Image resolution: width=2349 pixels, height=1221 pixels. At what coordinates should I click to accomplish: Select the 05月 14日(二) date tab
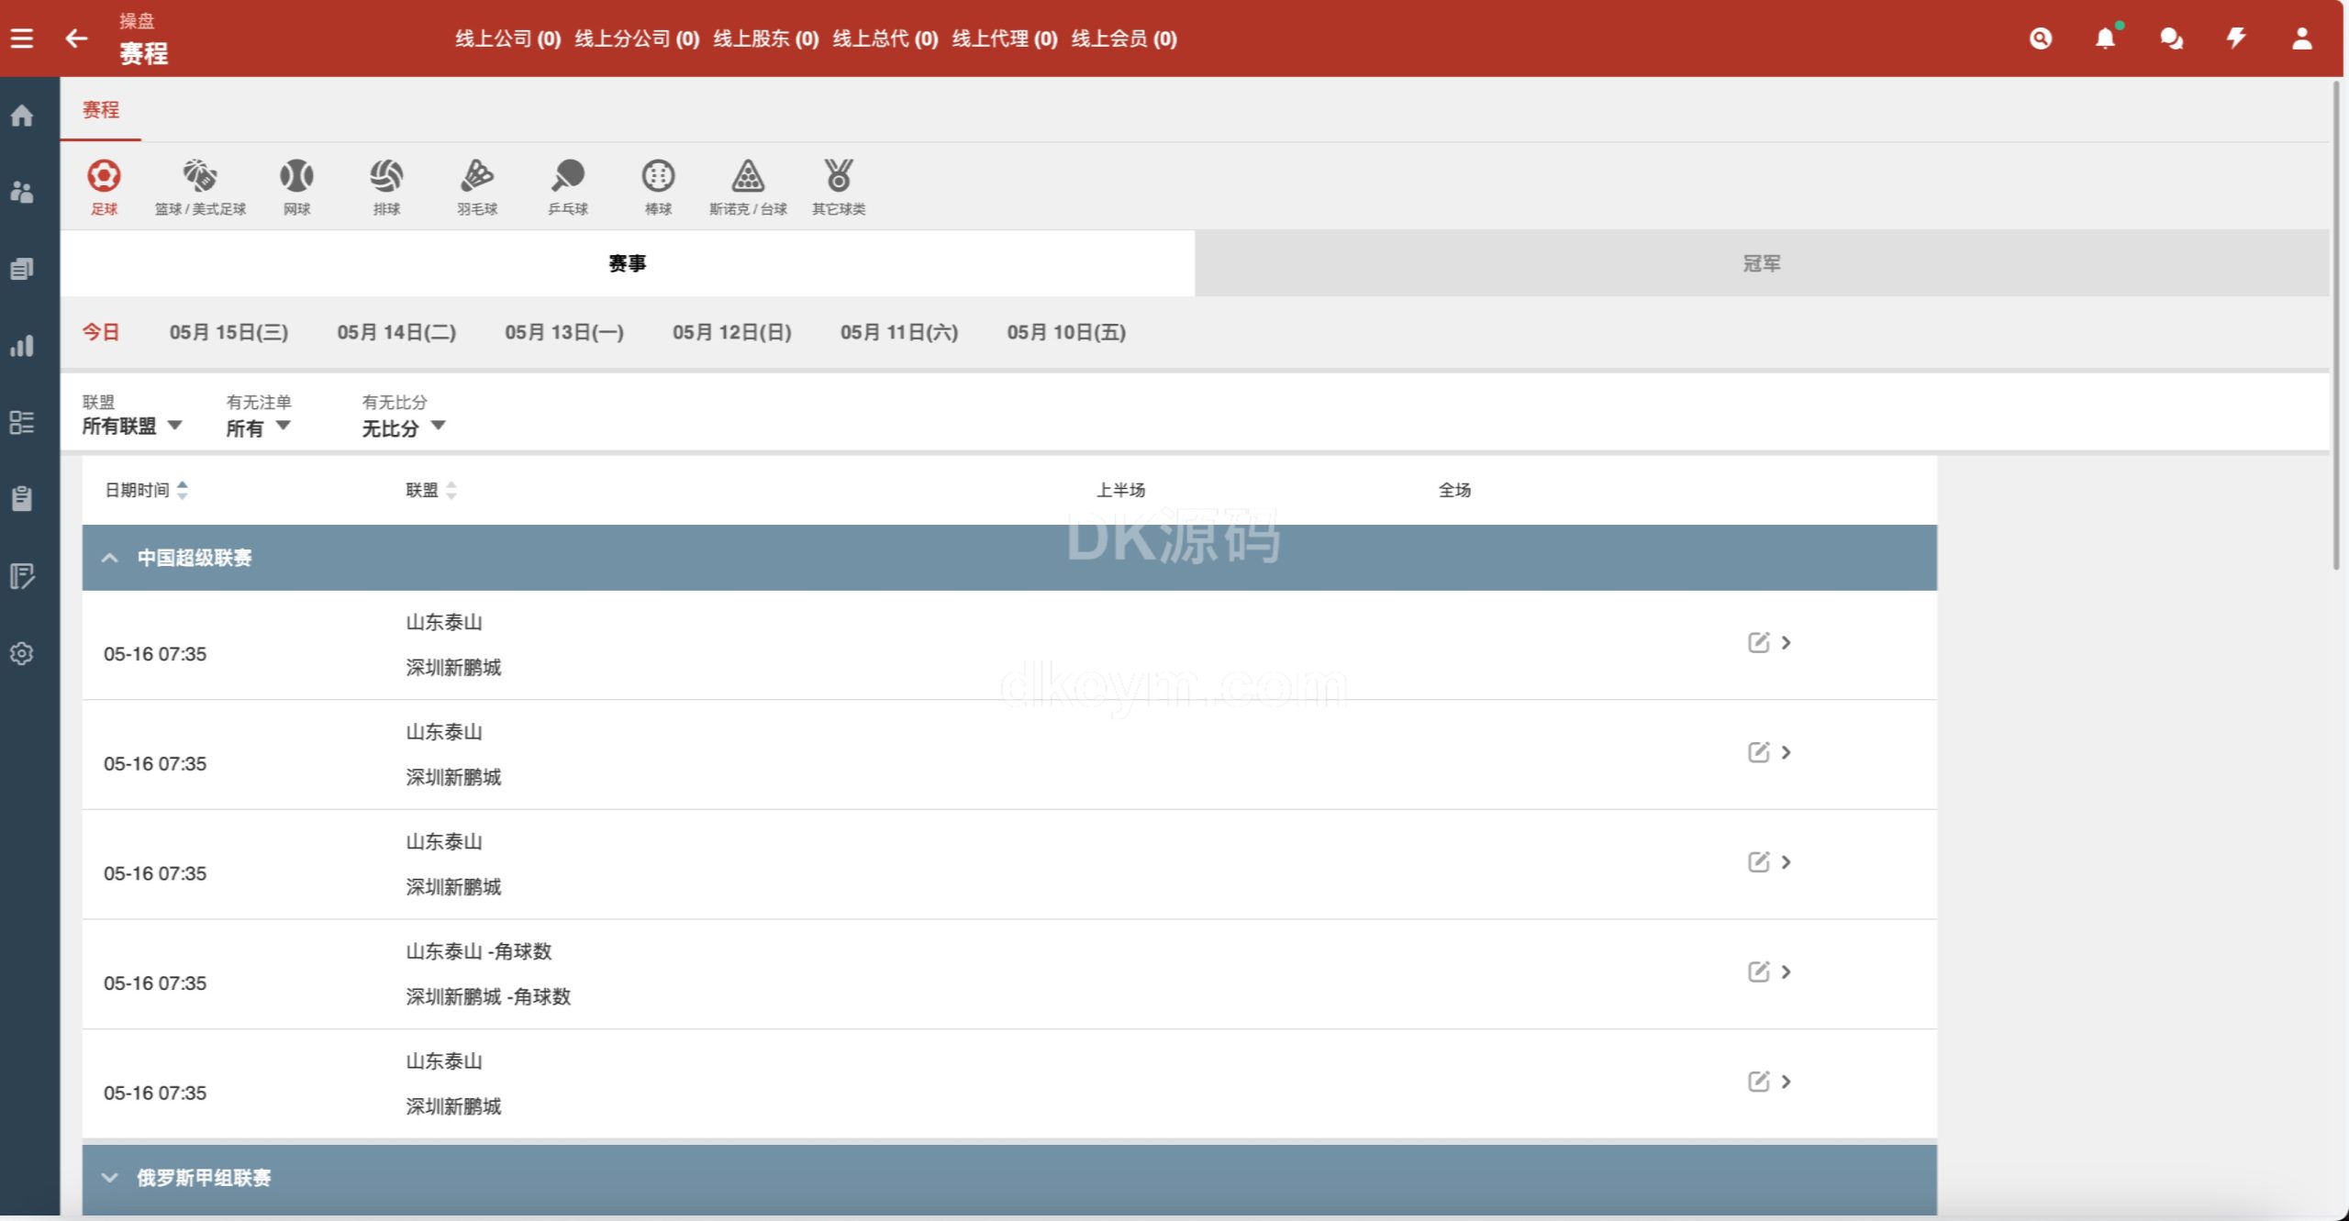[x=396, y=332]
